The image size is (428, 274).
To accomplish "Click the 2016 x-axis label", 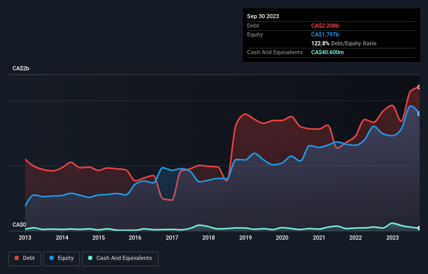I will (x=135, y=238).
